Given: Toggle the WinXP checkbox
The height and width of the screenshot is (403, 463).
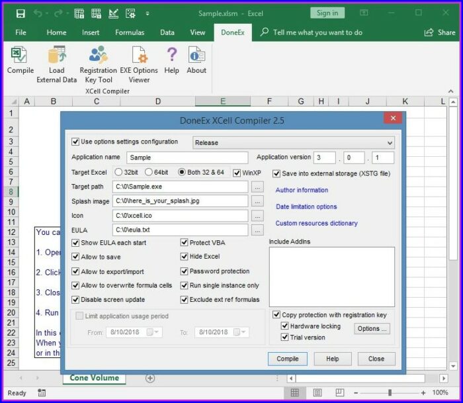Looking at the screenshot, I should click(x=237, y=173).
